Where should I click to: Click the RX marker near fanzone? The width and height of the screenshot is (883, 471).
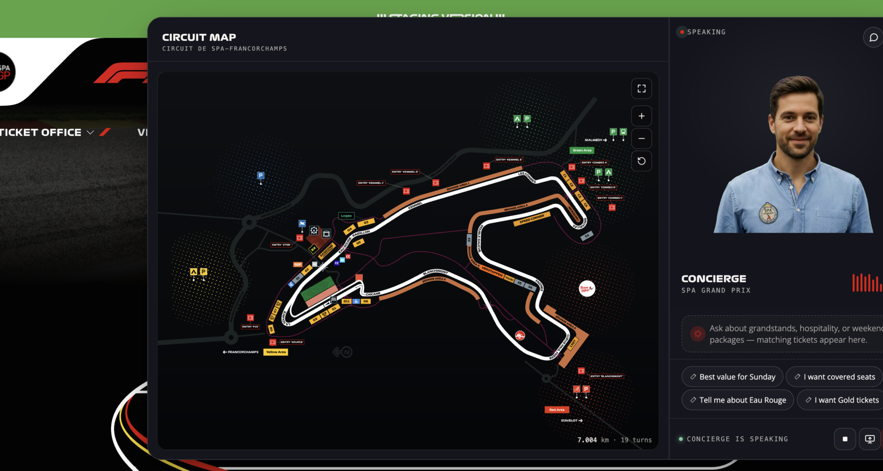tap(314, 249)
